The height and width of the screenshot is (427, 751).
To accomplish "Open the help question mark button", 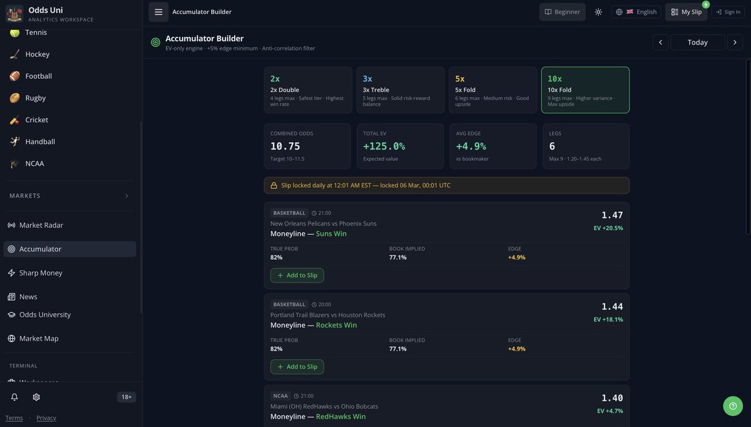I will (733, 406).
